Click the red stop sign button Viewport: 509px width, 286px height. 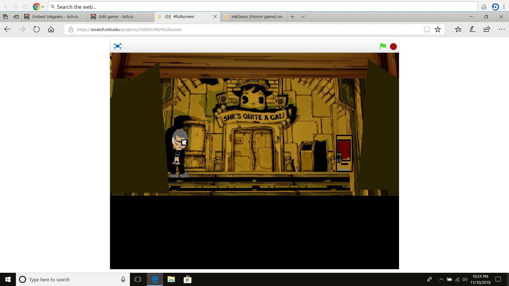(393, 47)
